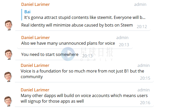
Task: Click admin label on the 20:13 message
Action: [x=122, y=38]
